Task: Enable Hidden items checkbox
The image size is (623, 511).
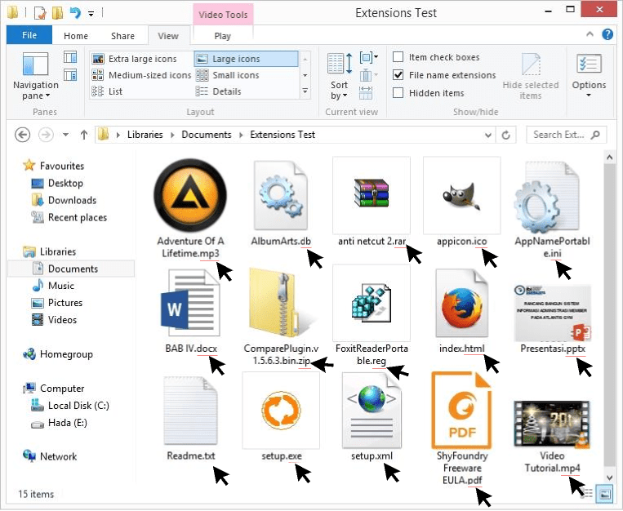Action: pyautogui.click(x=398, y=92)
